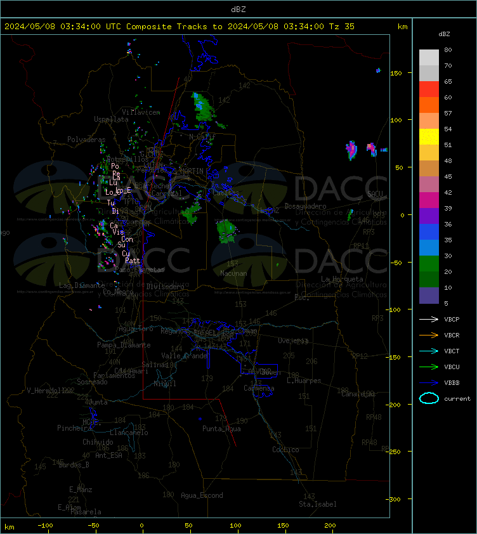The image size is (477, 534).
Task: Click the Valle_Grande map label
Action: point(185,356)
